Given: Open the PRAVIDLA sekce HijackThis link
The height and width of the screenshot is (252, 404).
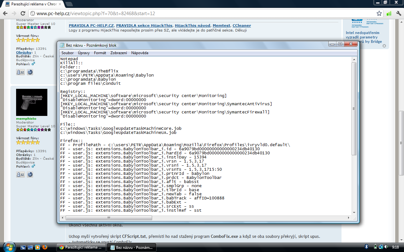Looking at the screenshot, I should pyautogui.click(x=144, y=26).
